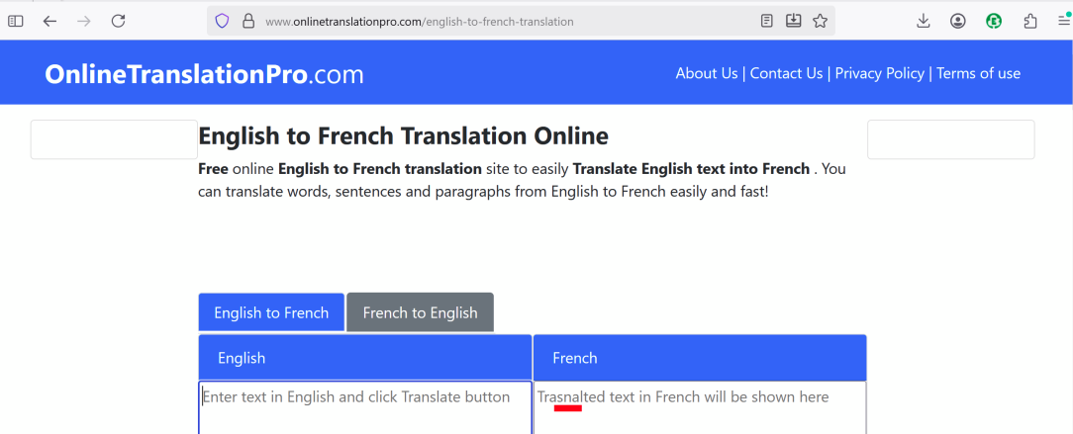1073x434 pixels.
Task: Click the save to Pocket icon
Action: pyautogui.click(x=793, y=21)
